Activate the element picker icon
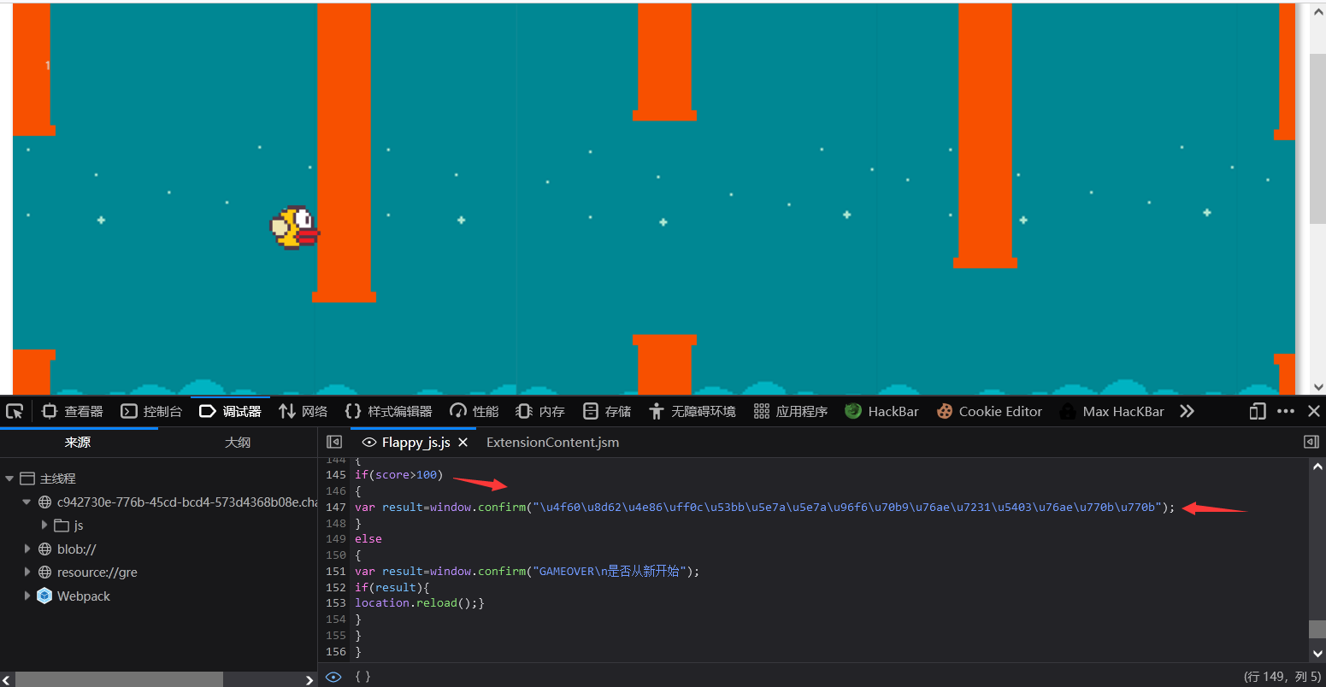1326x687 pixels. tap(15, 411)
